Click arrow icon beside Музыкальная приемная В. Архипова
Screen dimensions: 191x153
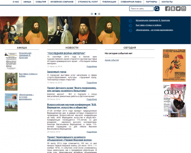(x=130, y=21)
